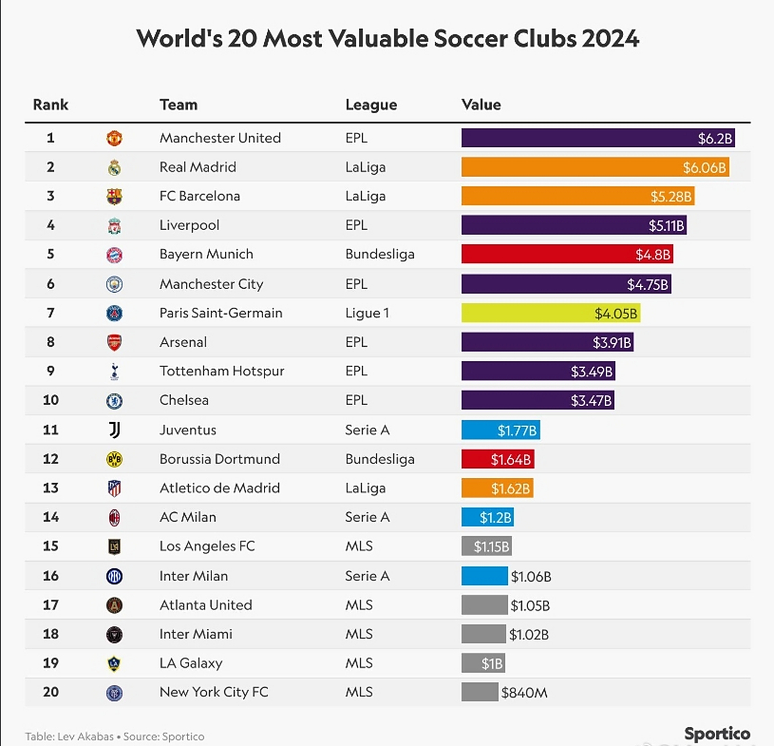This screenshot has height=746, width=774.
Task: Click the Value column header
Action: (481, 105)
